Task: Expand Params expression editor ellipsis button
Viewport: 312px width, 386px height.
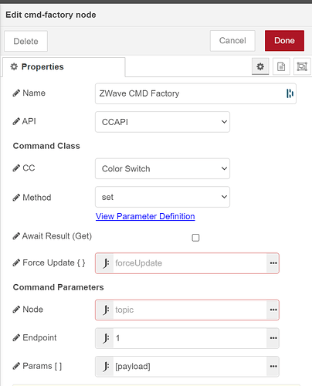Action: point(273,366)
